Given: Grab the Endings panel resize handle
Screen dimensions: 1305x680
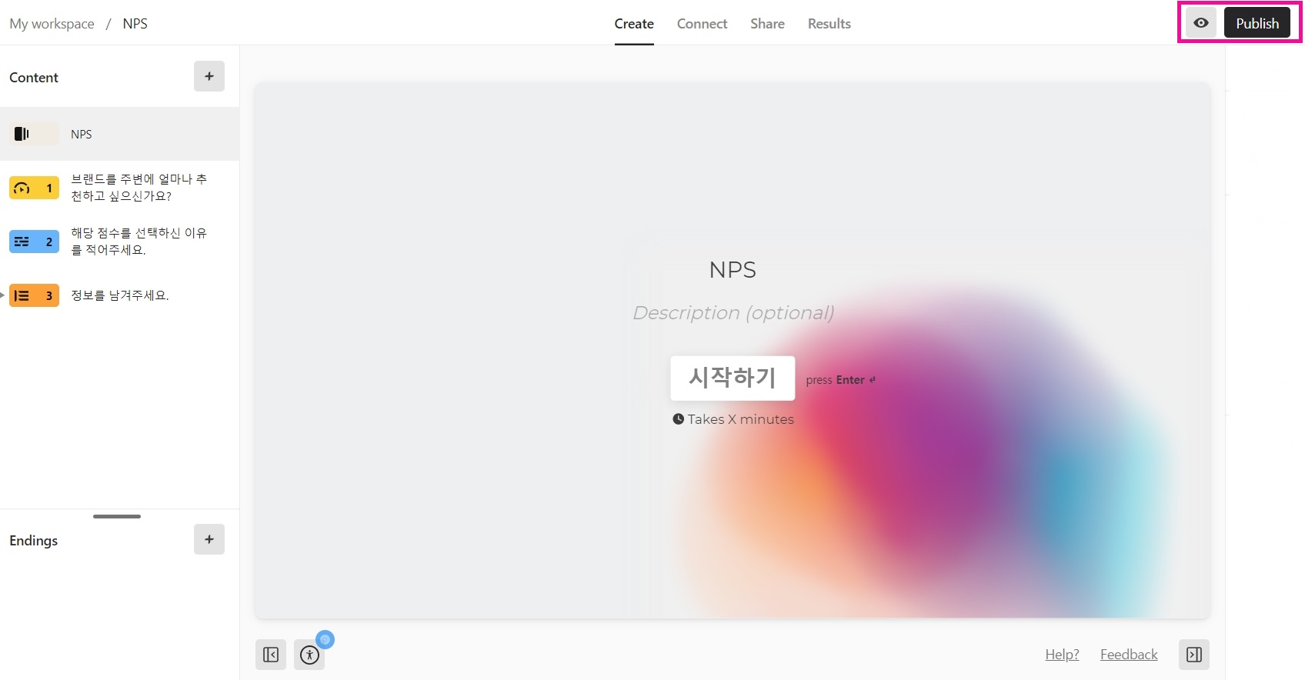Looking at the screenshot, I should 117,516.
